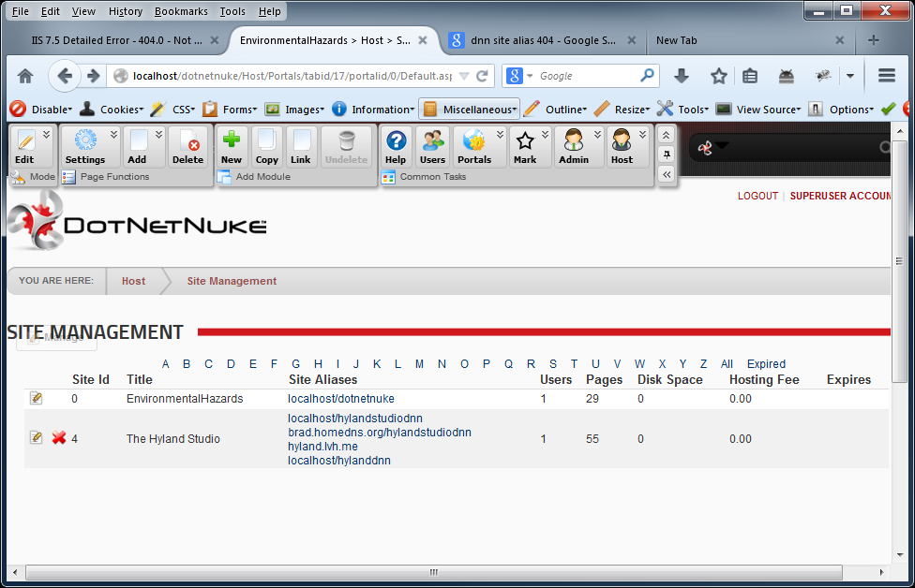
Task: Click the browser Home icon
Action: click(25, 76)
